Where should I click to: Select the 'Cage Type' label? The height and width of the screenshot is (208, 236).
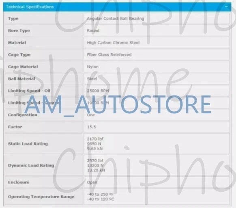pos(19,54)
